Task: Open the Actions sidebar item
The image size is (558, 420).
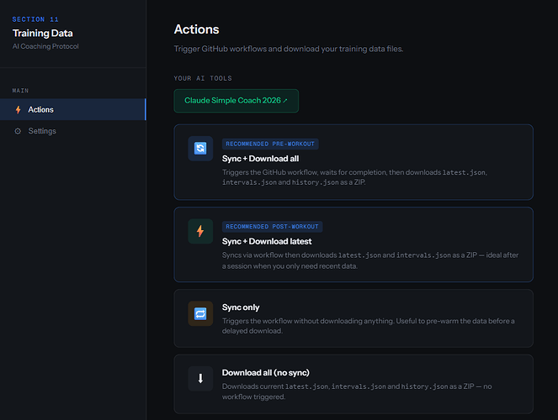Action: pyautogui.click(x=73, y=109)
